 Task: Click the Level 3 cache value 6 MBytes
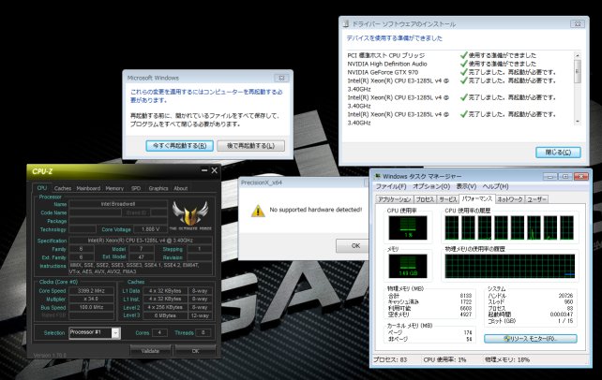tap(165, 315)
